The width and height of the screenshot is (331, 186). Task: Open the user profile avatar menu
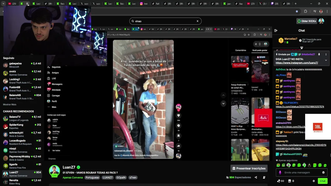[x=321, y=21]
